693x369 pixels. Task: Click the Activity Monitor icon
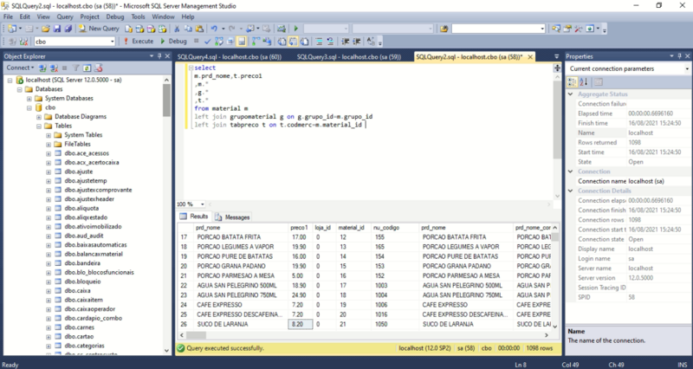tap(281, 29)
